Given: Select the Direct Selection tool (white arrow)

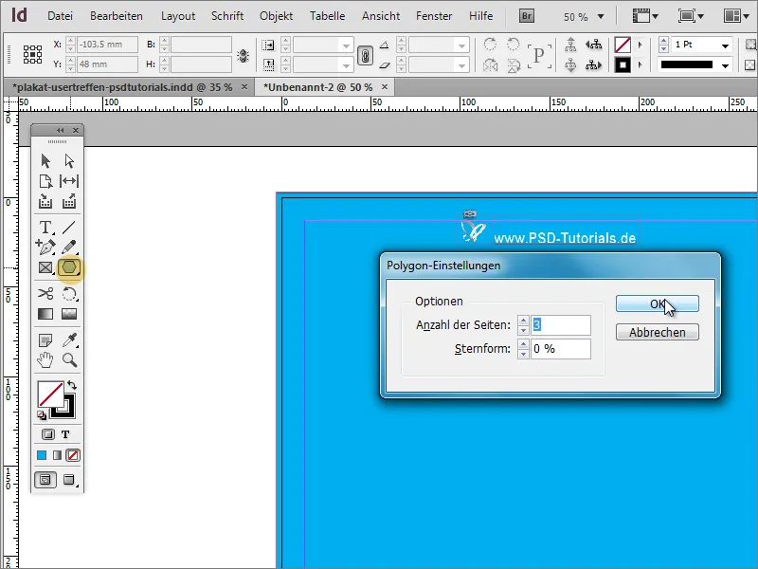Looking at the screenshot, I should [69, 160].
